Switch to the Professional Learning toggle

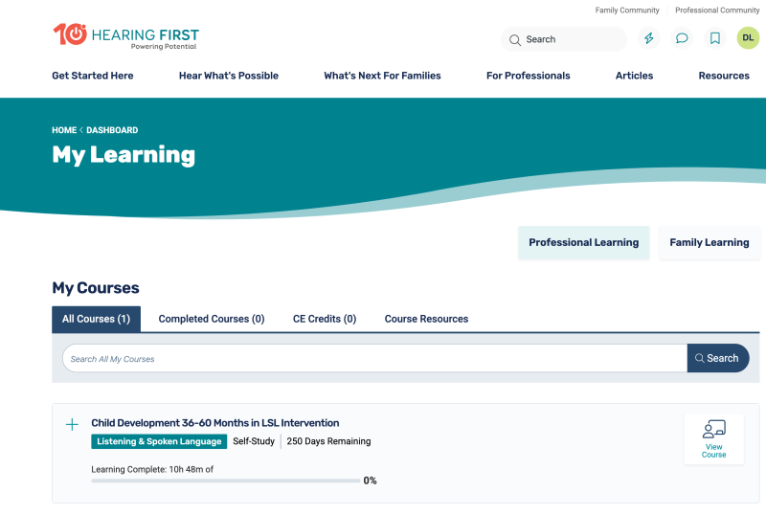click(584, 242)
